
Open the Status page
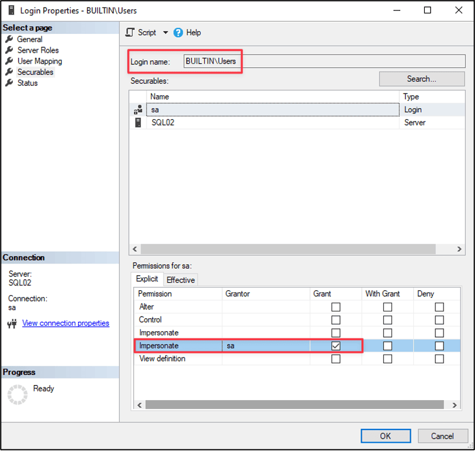(x=27, y=83)
